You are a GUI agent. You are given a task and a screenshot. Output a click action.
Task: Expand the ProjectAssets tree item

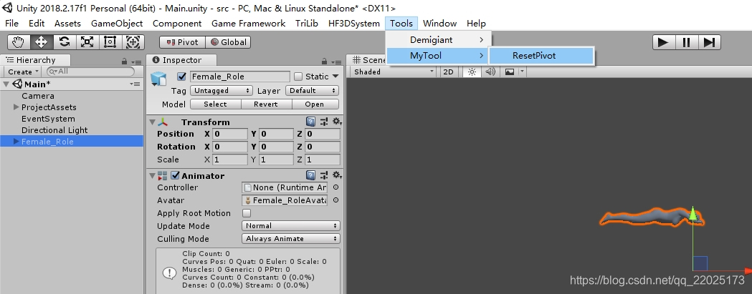pos(16,107)
